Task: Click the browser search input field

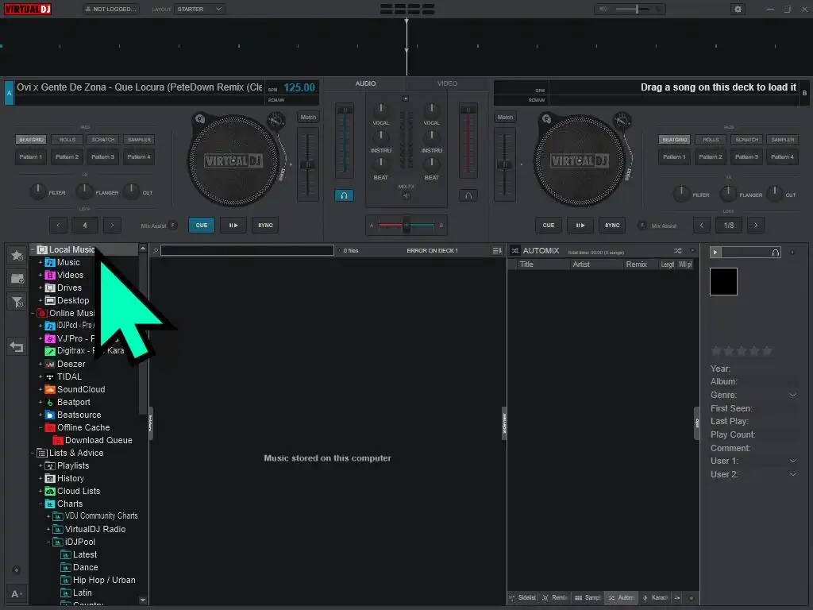Action: tap(248, 250)
